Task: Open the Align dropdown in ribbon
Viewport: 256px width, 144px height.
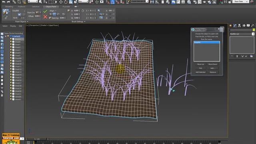Action: [53, 11]
